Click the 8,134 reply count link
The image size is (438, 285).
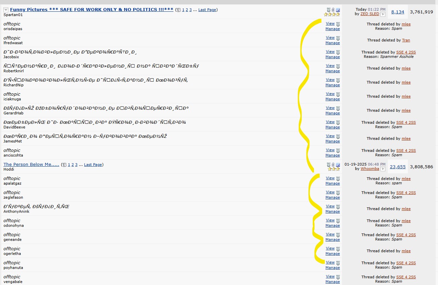point(397,12)
